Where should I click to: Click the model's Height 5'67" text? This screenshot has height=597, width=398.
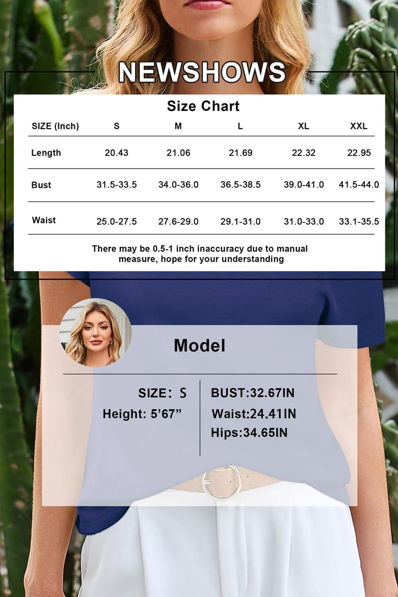click(x=142, y=414)
